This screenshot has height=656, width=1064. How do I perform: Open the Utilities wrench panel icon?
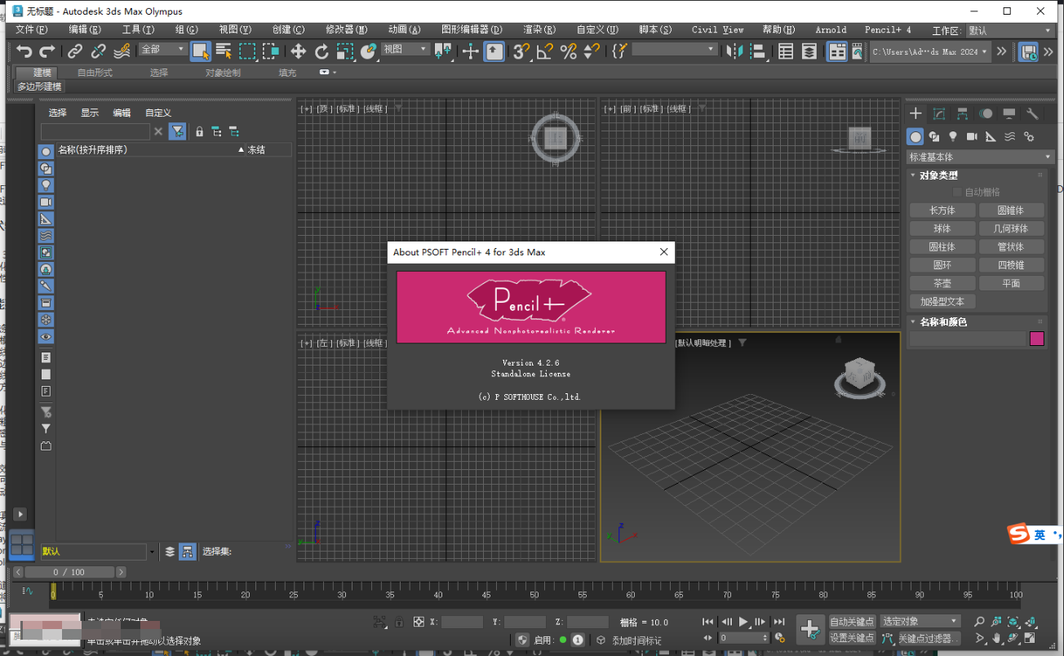(x=1032, y=113)
